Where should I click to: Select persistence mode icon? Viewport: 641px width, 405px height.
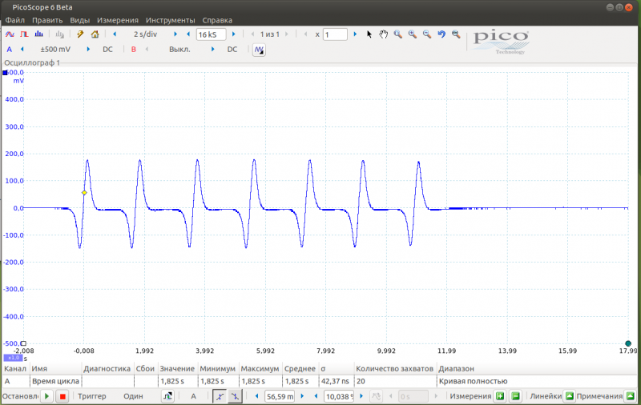pos(24,34)
